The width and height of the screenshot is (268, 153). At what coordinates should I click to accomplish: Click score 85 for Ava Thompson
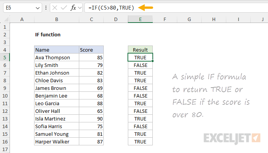92,57
